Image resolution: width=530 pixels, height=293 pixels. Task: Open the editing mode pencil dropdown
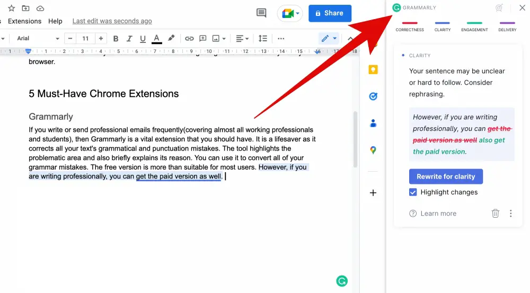329,39
